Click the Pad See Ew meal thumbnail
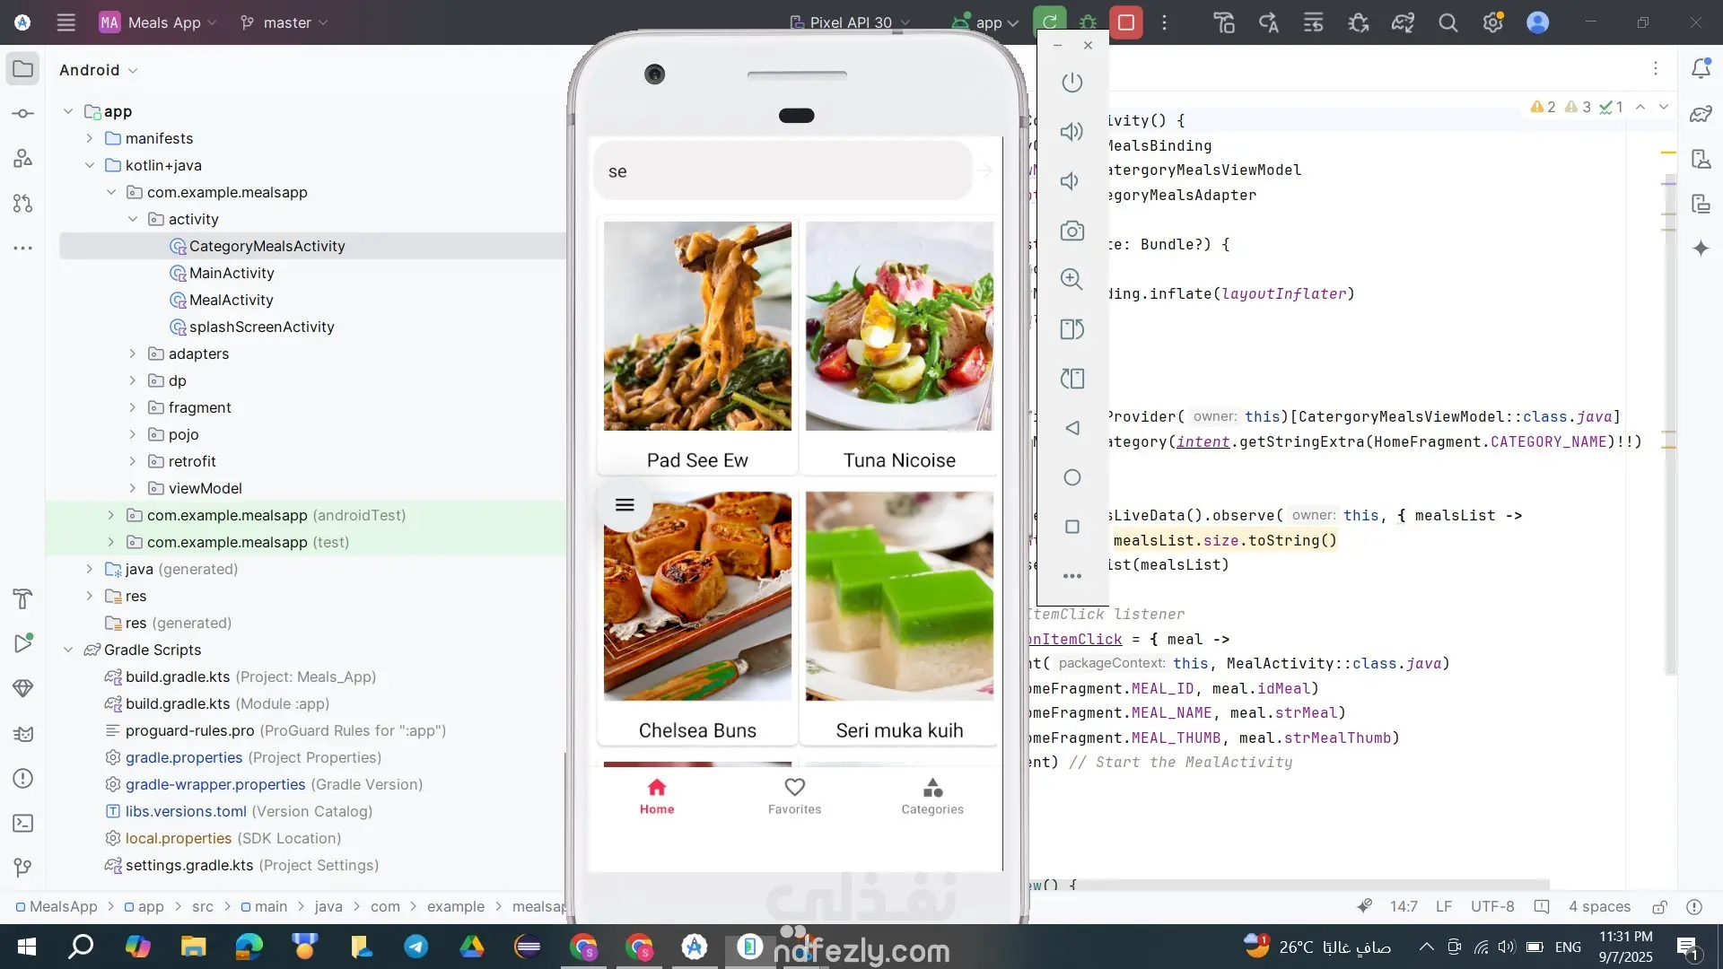The height and width of the screenshot is (969, 1723). (697, 327)
